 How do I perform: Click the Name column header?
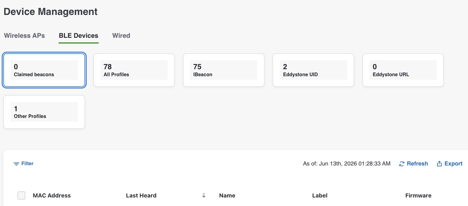point(227,196)
